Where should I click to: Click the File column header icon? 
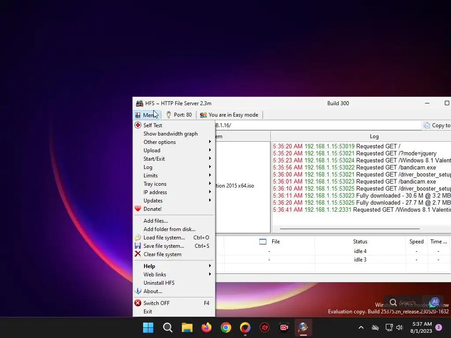tap(262, 242)
